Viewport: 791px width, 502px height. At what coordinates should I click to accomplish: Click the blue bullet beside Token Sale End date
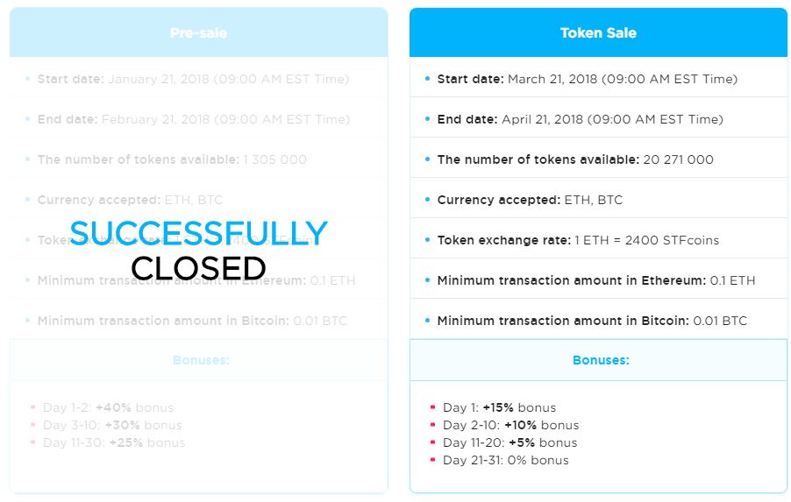pyautogui.click(x=427, y=119)
